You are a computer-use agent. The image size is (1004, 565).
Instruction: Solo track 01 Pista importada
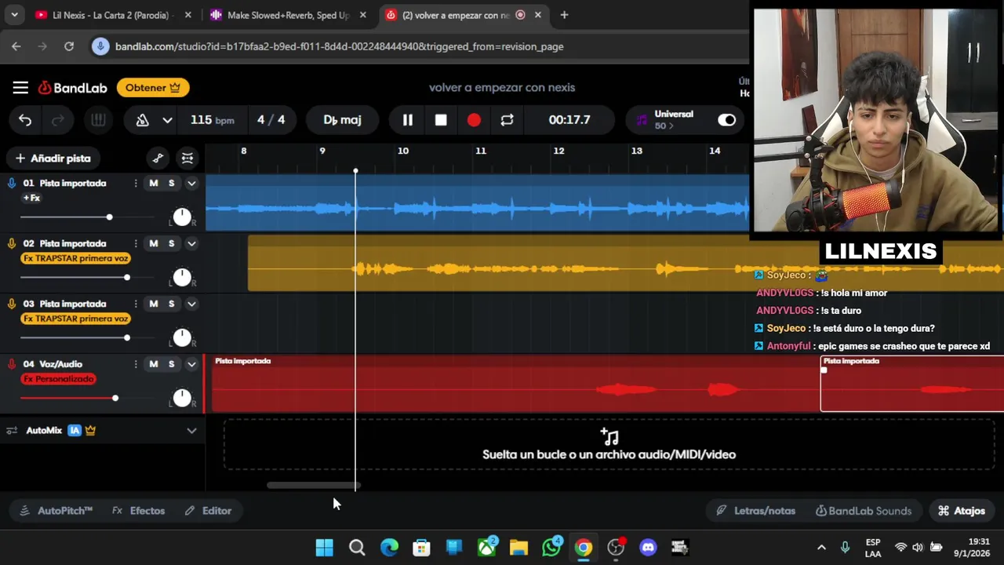click(171, 183)
